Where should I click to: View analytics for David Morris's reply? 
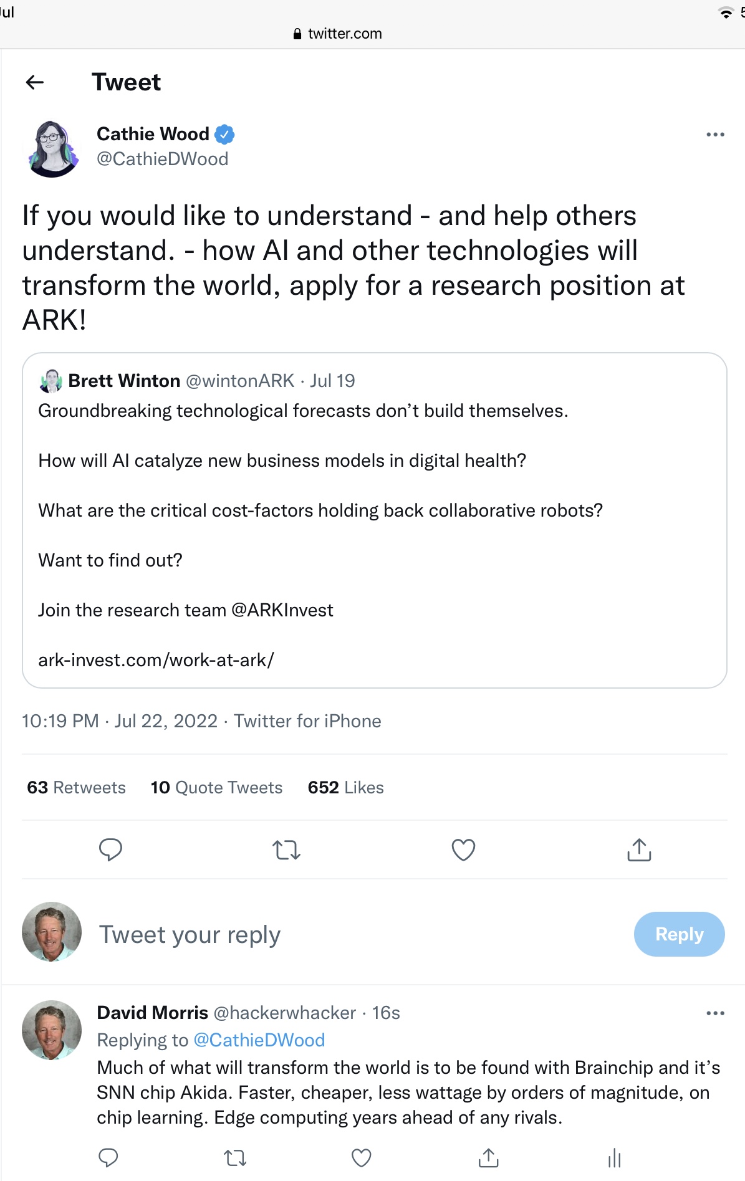pyautogui.click(x=615, y=1158)
